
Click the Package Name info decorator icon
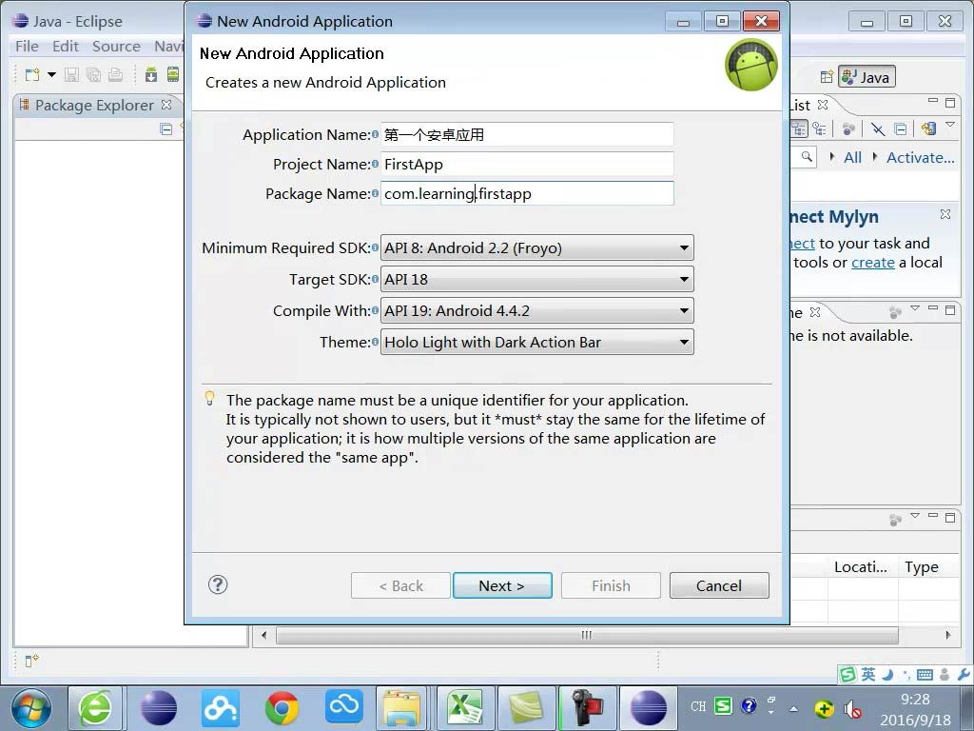point(375,193)
